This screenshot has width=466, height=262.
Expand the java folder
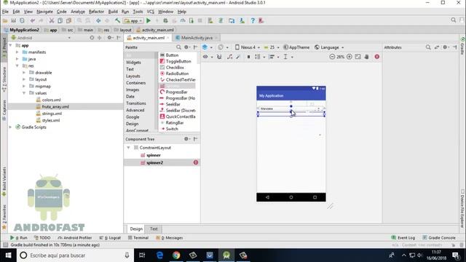(17, 59)
